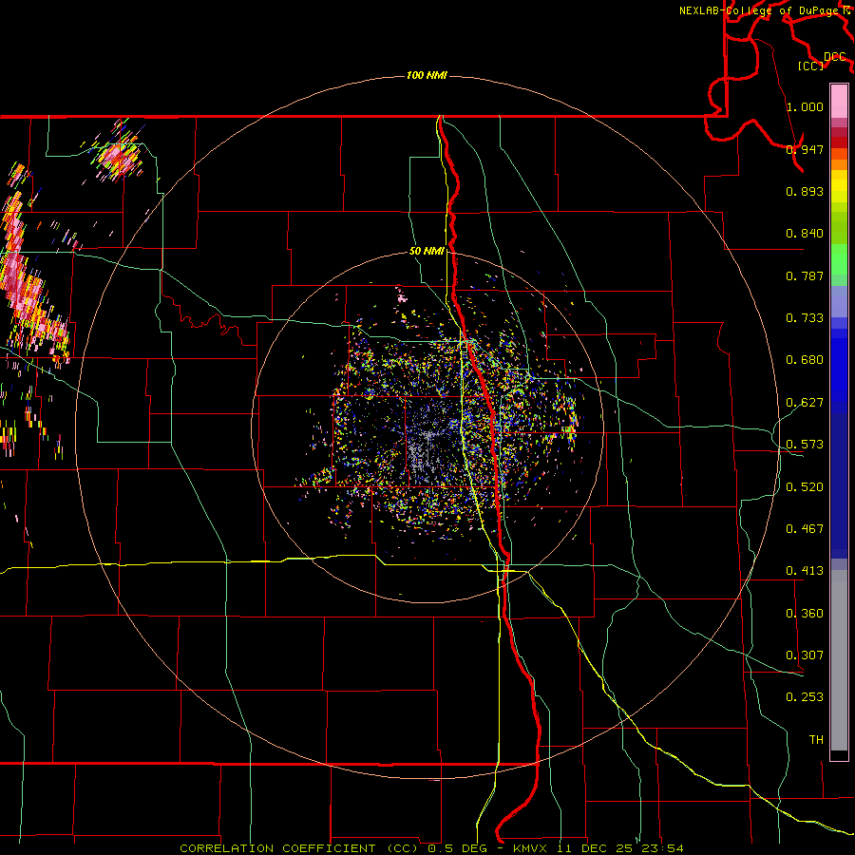Click the 0.840 legend value
The image size is (855, 855).
(x=805, y=234)
